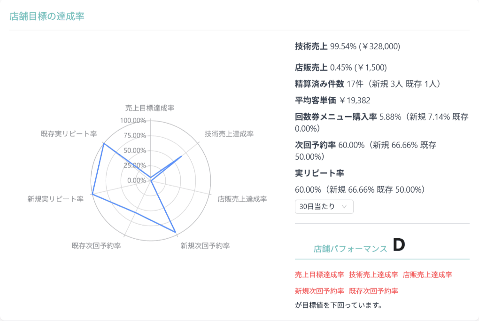479x321 pixels.
Task: Click the chevron arrow in the 30日当たり selector
Action: point(344,207)
